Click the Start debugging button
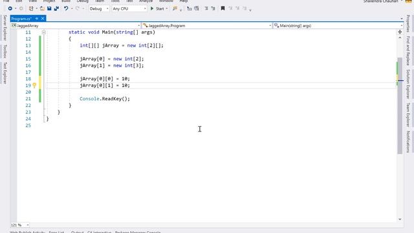The width and height of the screenshot is (414, 233). coord(157,8)
